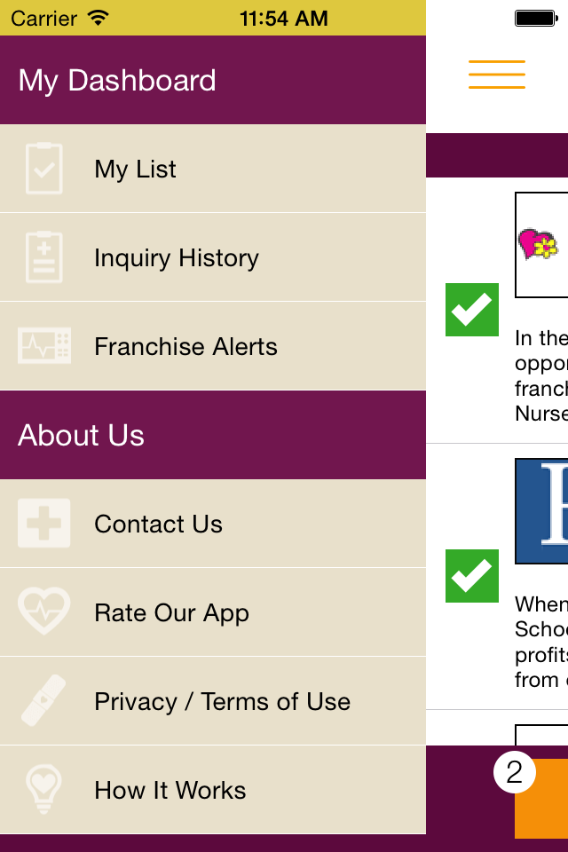Open the Contact Us page

158,524
